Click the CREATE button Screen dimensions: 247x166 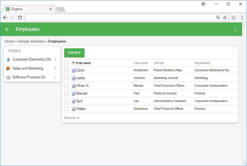(x=74, y=53)
